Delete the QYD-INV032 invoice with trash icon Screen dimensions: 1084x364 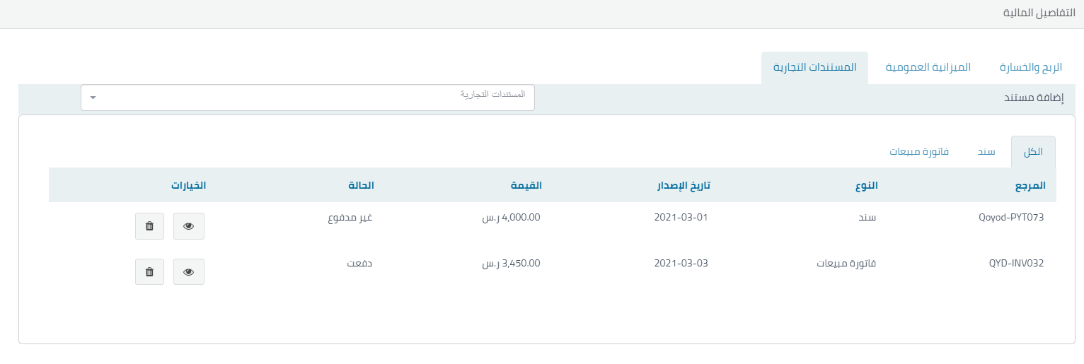click(149, 272)
